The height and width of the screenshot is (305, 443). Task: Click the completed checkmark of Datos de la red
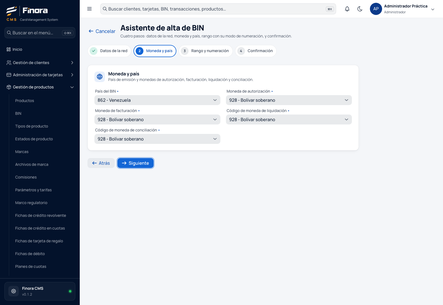point(94,51)
